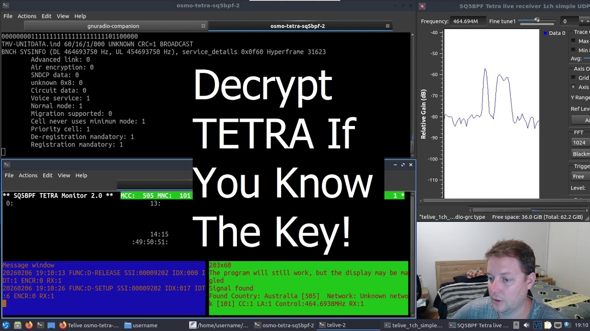Screen dimensions: 590x331
Task: Click the telive_1ch dio-grc type status
Action: tap(452, 217)
